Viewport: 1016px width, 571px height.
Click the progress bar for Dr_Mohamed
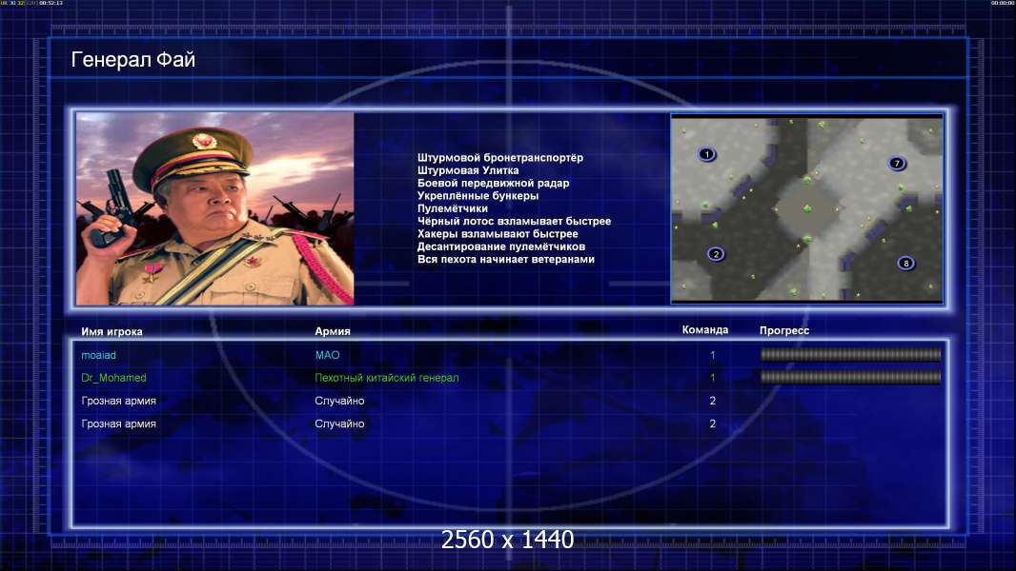pyautogui.click(x=850, y=377)
